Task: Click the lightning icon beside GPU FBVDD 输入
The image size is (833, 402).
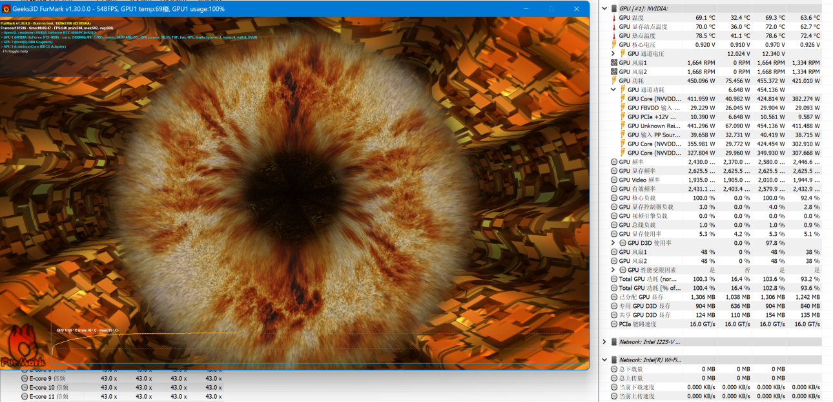Action: click(x=623, y=108)
